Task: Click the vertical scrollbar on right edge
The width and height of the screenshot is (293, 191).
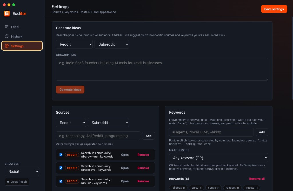Action: 292,58
